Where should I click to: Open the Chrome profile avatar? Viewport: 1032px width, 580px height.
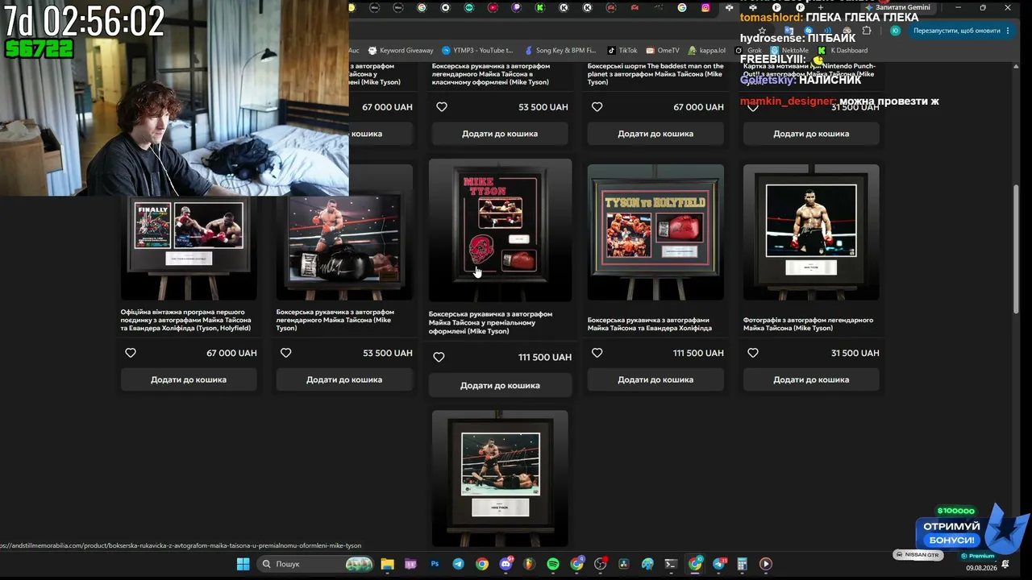[x=895, y=31]
